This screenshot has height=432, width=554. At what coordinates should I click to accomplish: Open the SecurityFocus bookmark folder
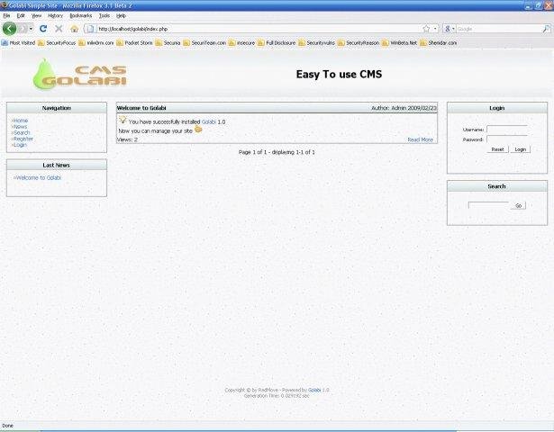(57, 42)
